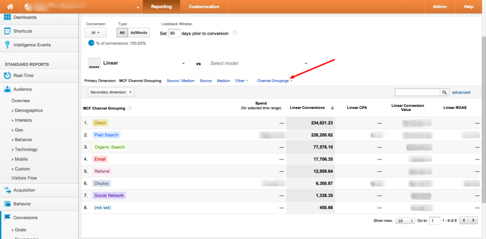Image resolution: width=486 pixels, height=239 pixels.
Task: Click the lookback window days field
Action: (174, 33)
